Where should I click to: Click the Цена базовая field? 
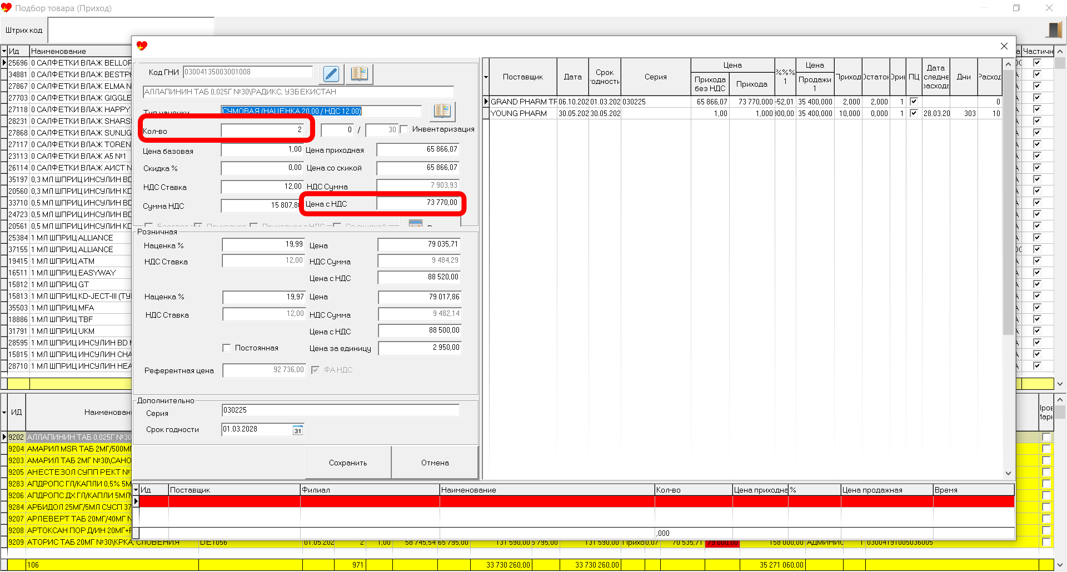263,150
